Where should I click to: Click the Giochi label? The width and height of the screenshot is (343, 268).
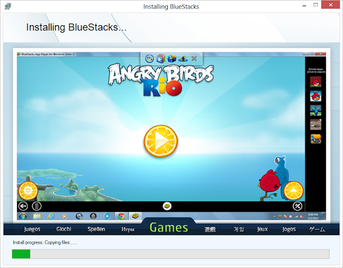pyautogui.click(x=64, y=229)
